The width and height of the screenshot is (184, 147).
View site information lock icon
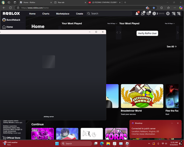click(x=18, y=8)
